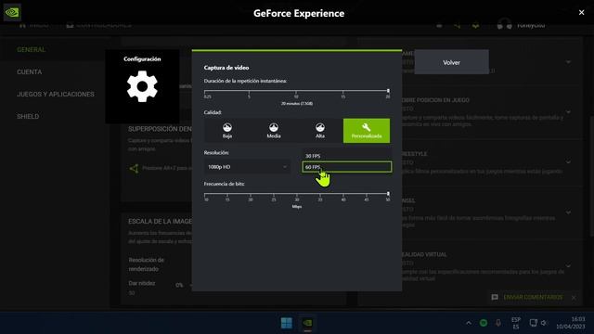Click the right-panel vertical scrollbar
The image size is (594, 334).
[x=592, y=176]
